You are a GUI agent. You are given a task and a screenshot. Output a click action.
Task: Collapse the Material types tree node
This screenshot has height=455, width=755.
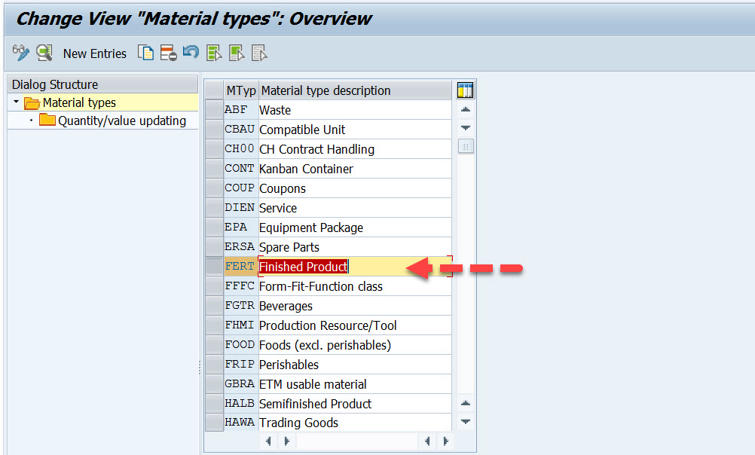pos(14,103)
